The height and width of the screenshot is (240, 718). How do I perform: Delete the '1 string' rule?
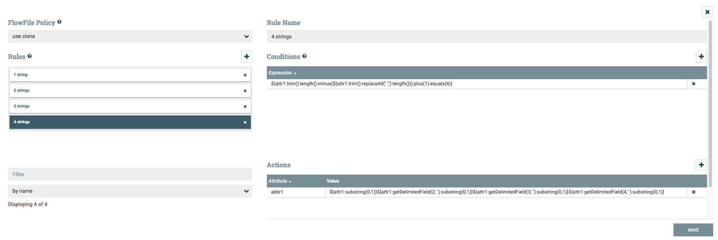click(x=245, y=75)
